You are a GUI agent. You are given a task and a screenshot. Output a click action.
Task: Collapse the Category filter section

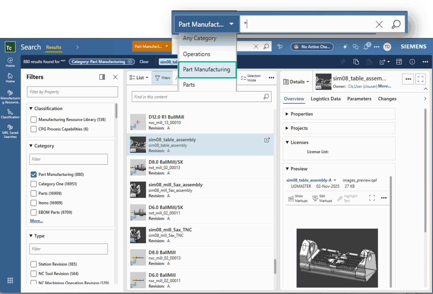(x=31, y=146)
